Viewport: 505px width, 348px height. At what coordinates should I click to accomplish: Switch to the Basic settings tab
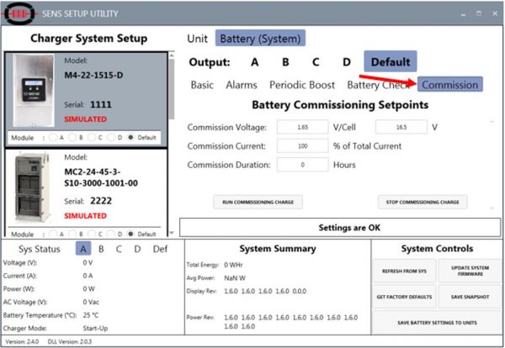pos(202,85)
